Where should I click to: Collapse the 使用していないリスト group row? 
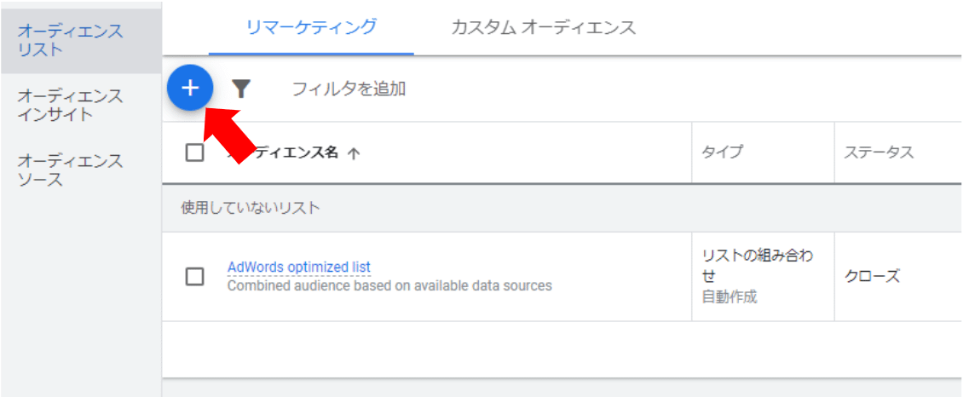coord(251,208)
